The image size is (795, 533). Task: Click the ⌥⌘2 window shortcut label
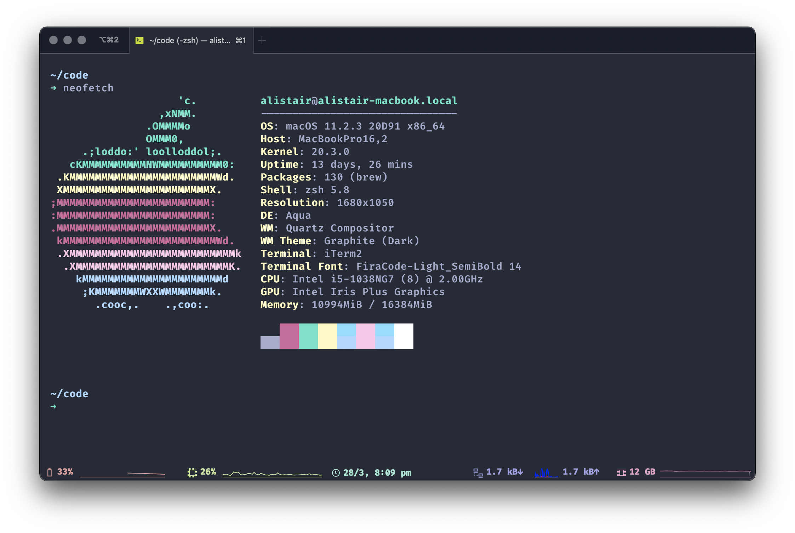click(x=109, y=40)
